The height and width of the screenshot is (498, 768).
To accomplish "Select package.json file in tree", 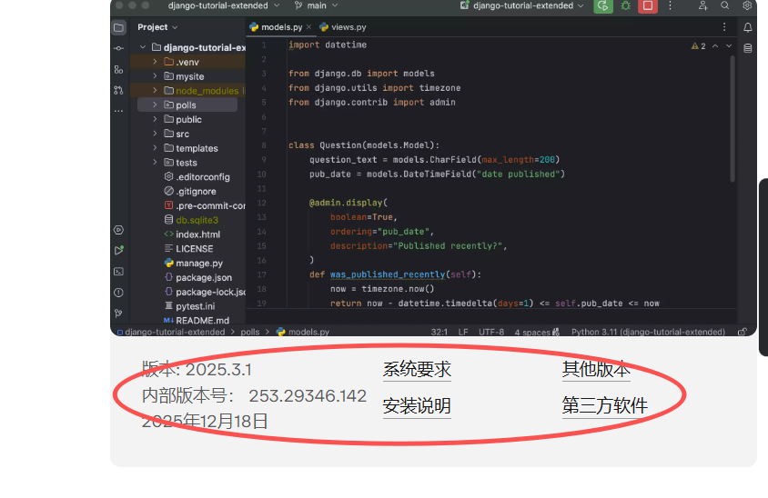I will tap(197, 277).
